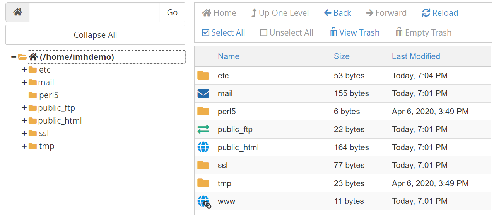Click the public_ftp transfer arrows icon
The width and height of the screenshot is (494, 215).
(x=203, y=129)
